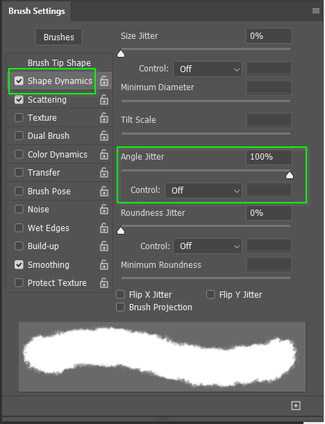Open the Size Jitter Control dropdown
Viewport: 325px width, 424px height.
click(x=208, y=69)
